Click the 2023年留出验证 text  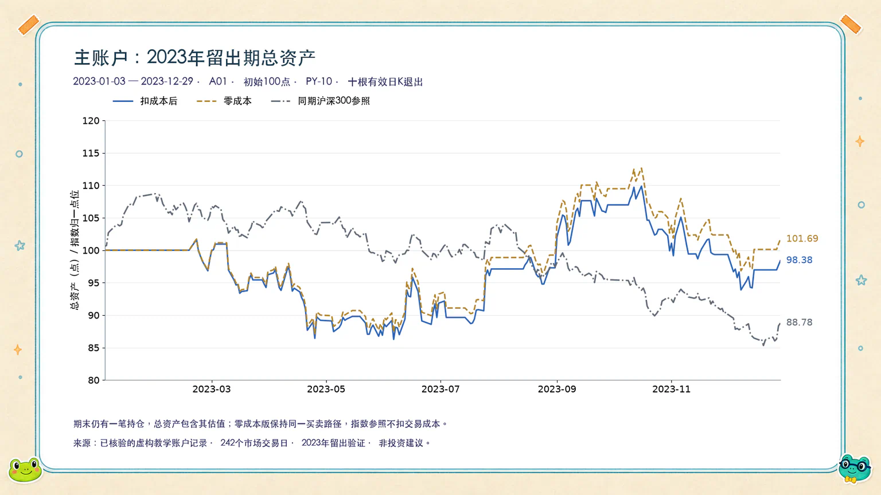[x=333, y=443]
